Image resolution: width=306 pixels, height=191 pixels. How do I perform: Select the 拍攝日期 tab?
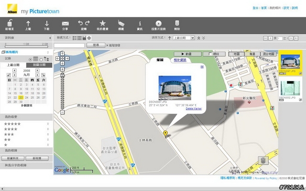tap(39, 65)
